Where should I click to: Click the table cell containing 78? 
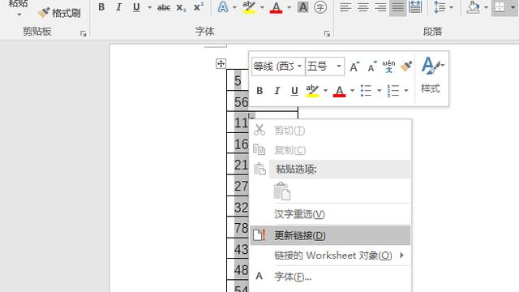click(x=238, y=227)
